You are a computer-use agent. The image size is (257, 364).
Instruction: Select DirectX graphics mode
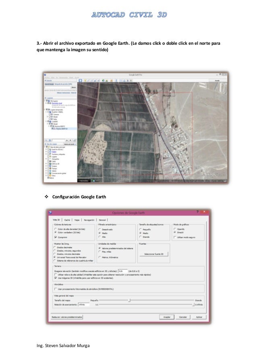(175, 232)
